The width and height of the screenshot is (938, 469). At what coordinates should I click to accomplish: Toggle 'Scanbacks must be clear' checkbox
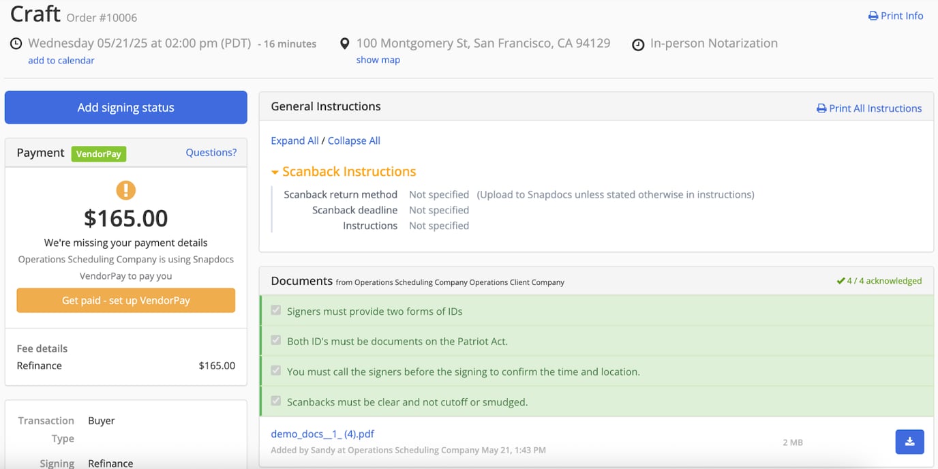tap(276, 402)
